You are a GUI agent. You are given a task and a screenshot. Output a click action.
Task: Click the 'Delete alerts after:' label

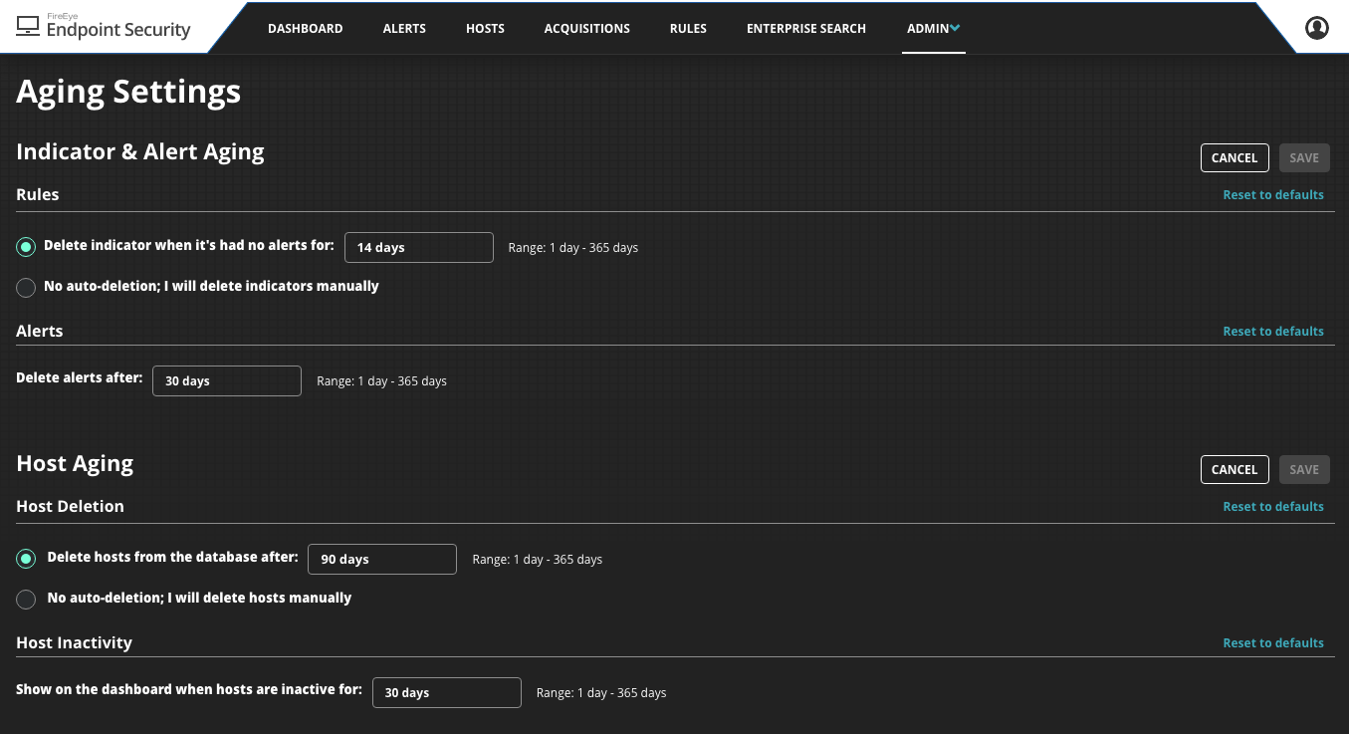point(80,378)
